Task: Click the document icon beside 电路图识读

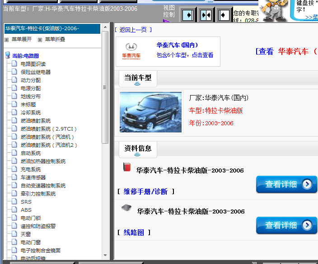Action: (x=14, y=64)
